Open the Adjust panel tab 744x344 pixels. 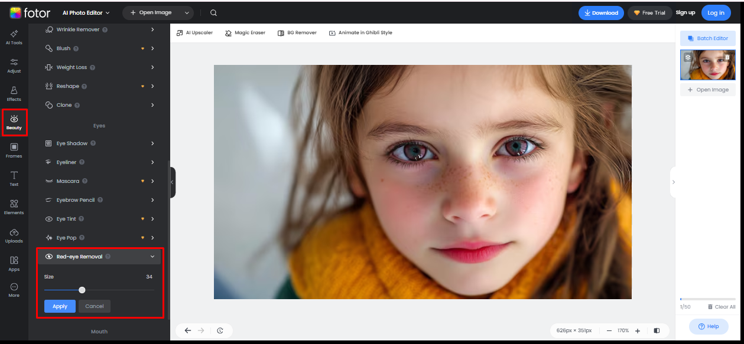[x=14, y=65]
